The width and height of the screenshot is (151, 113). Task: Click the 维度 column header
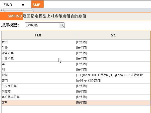point(39,35)
